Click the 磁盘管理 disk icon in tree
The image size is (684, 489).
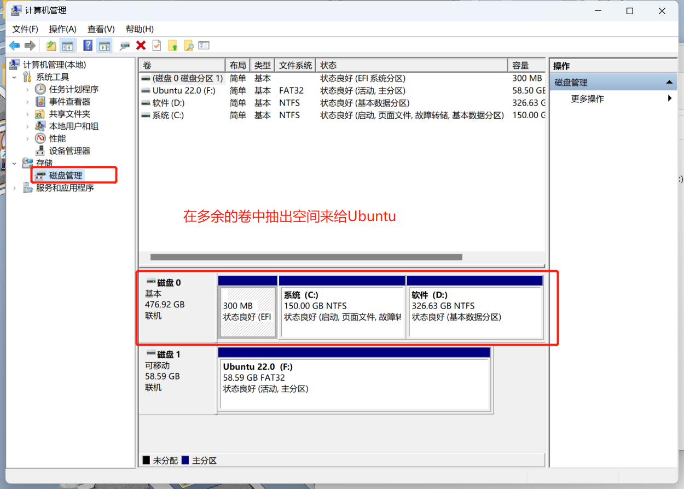[x=40, y=176]
